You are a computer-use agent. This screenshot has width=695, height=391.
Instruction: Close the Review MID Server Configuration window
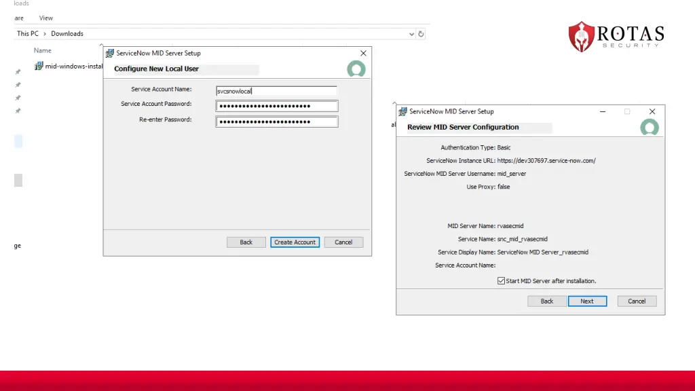(652, 111)
